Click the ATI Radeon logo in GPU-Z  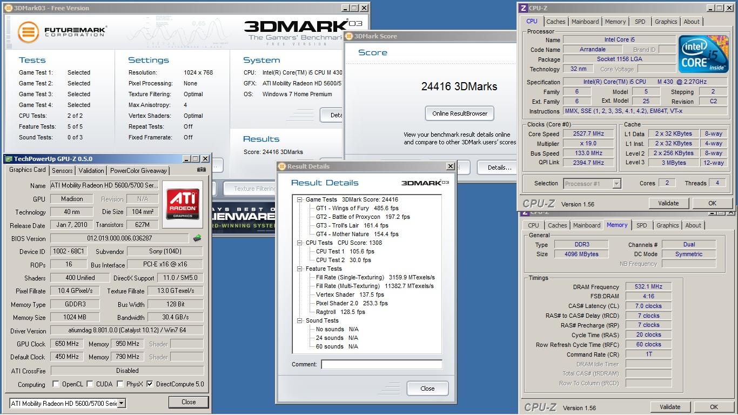183,204
